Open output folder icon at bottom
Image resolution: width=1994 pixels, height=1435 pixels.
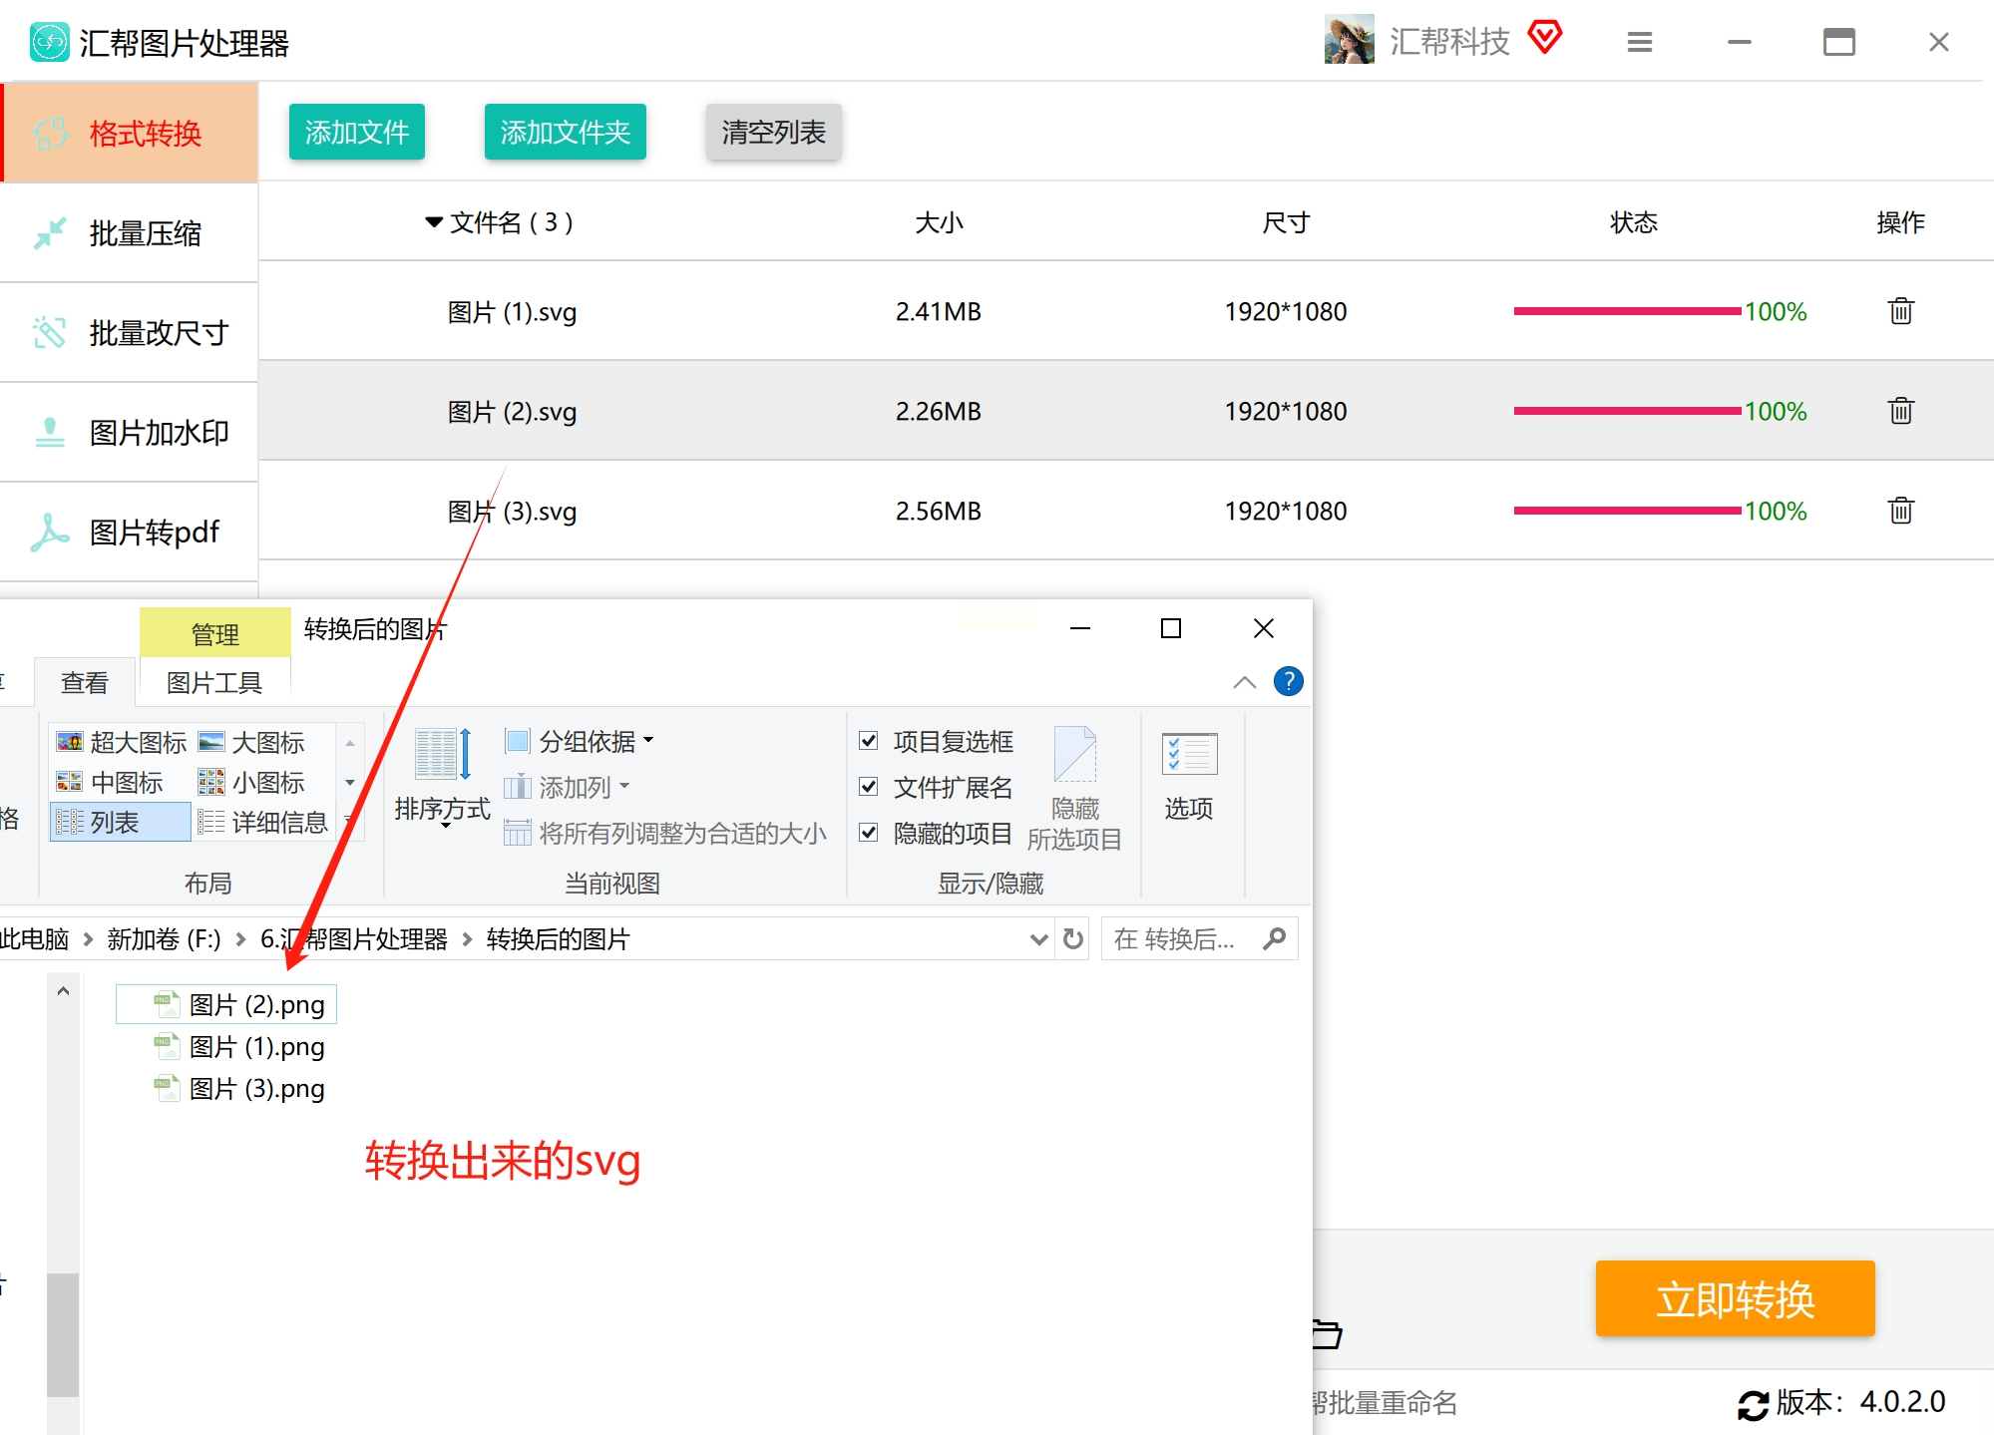(1327, 1333)
